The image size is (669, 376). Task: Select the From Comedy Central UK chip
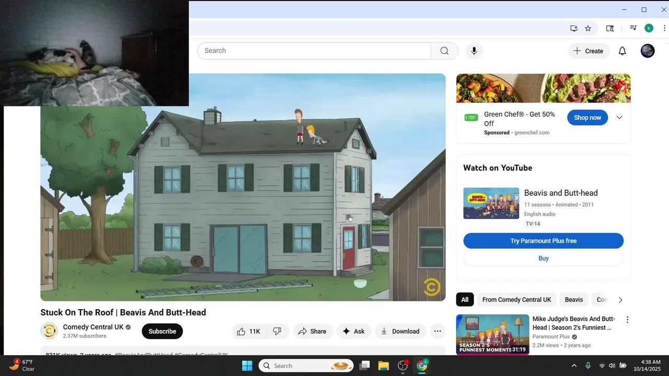click(x=516, y=300)
